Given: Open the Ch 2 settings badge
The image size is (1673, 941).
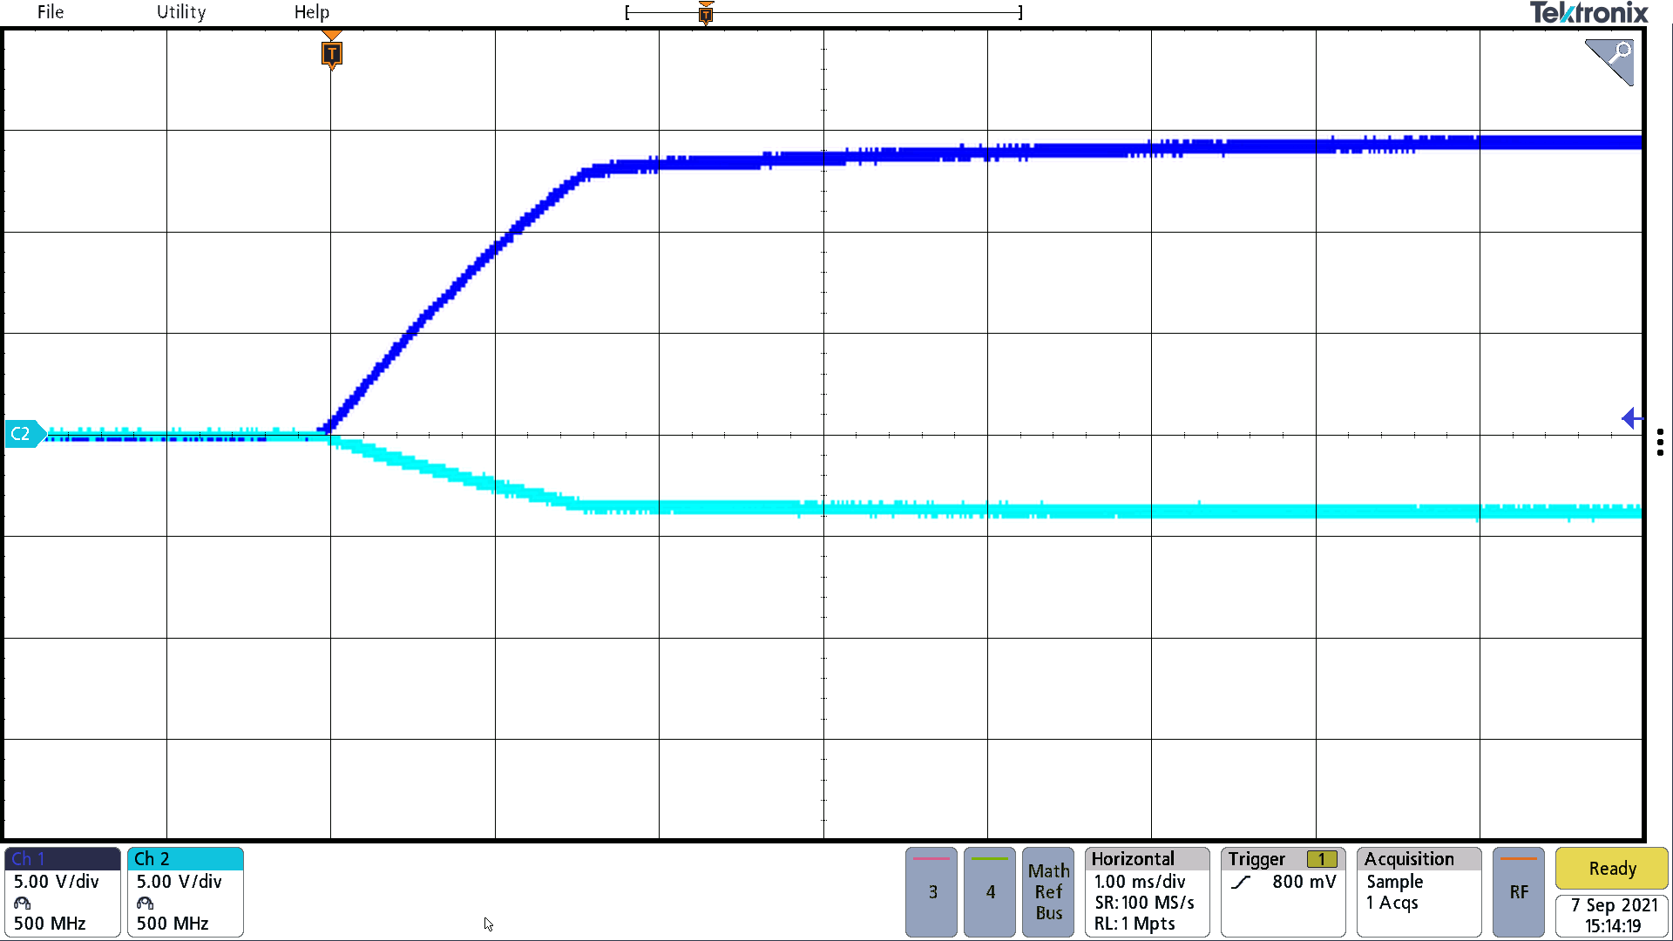Looking at the screenshot, I should 186,892.
